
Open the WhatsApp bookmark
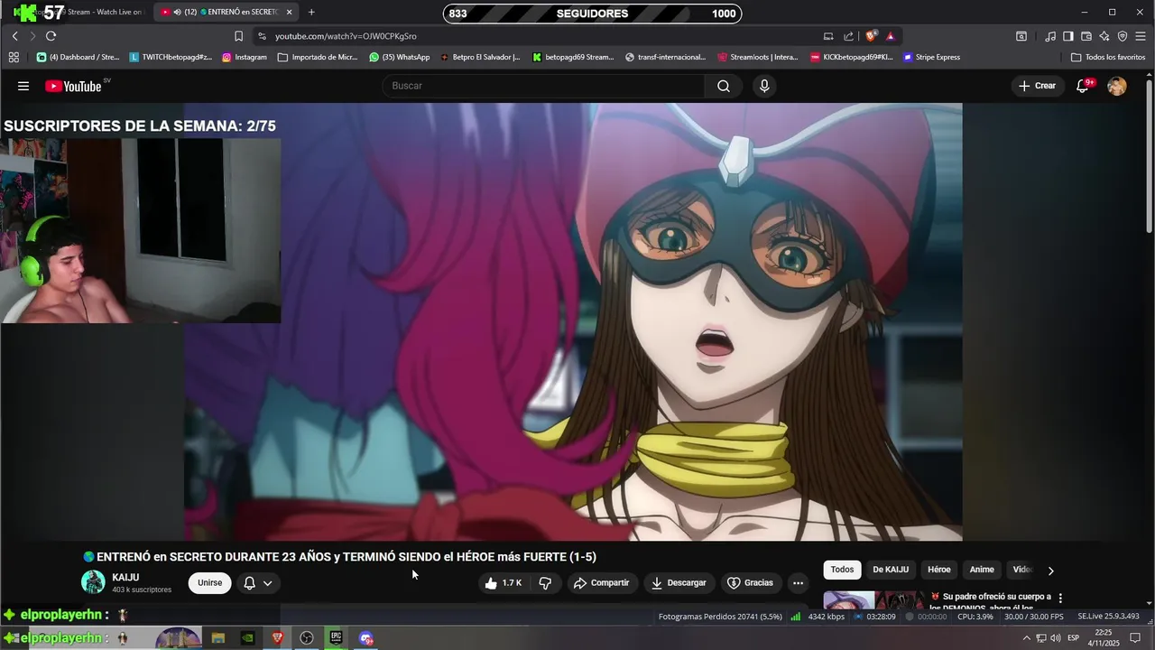pyautogui.click(x=399, y=57)
